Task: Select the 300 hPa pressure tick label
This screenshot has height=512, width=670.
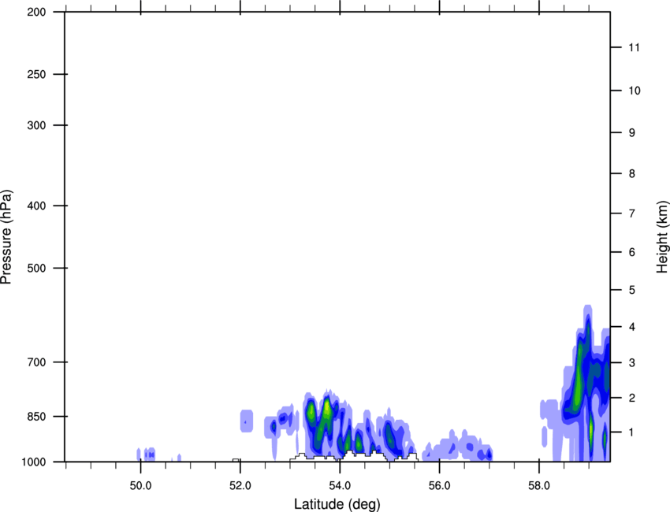Action: point(37,125)
